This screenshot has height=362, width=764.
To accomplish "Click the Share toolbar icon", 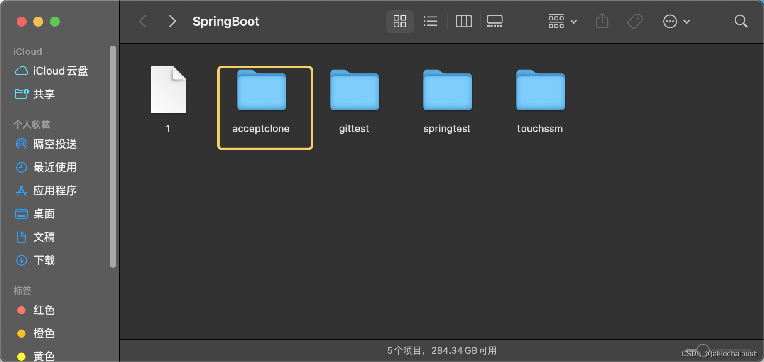I will coord(602,21).
